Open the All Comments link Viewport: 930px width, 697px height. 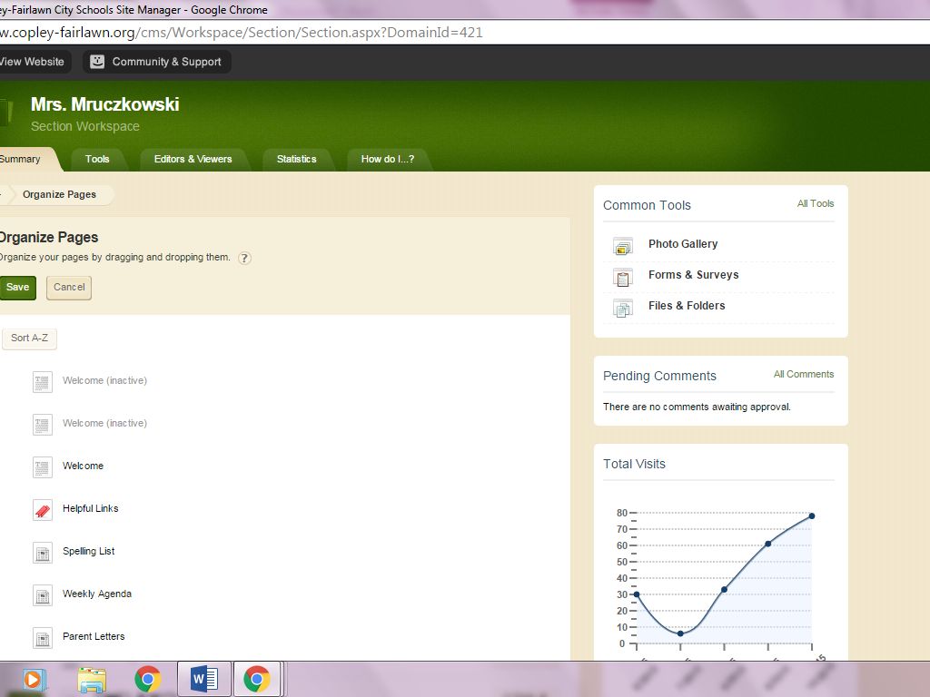pyautogui.click(x=803, y=374)
